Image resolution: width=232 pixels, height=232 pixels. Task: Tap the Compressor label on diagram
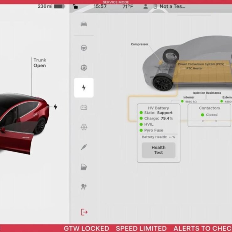(x=140, y=44)
